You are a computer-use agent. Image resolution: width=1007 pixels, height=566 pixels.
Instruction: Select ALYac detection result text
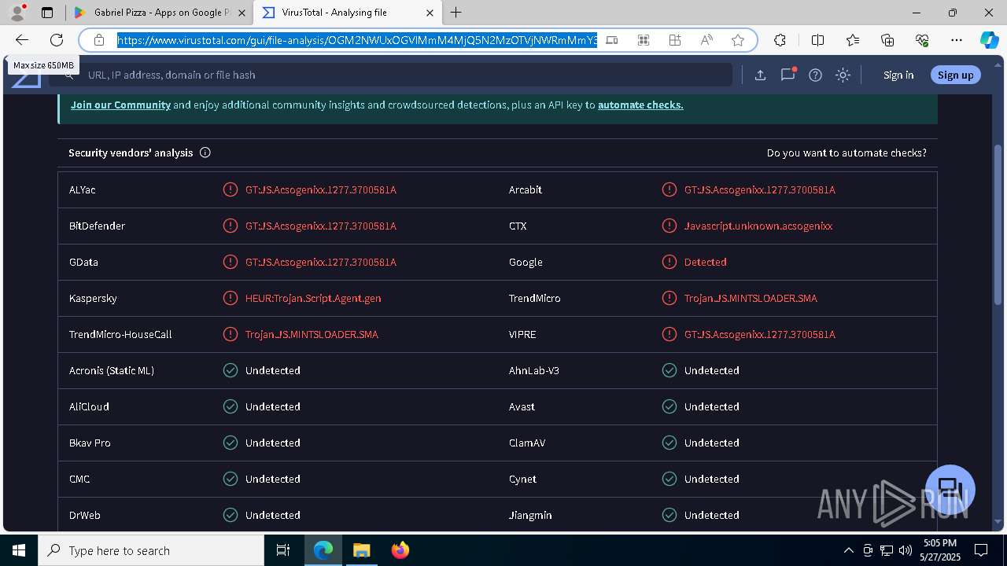pyautogui.click(x=321, y=189)
